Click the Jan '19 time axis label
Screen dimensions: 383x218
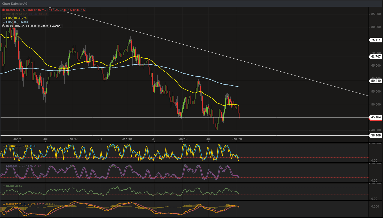[182, 139]
